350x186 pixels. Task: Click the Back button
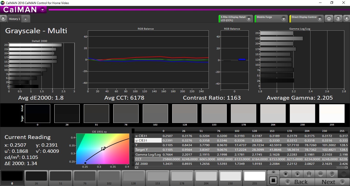(297, 182)
